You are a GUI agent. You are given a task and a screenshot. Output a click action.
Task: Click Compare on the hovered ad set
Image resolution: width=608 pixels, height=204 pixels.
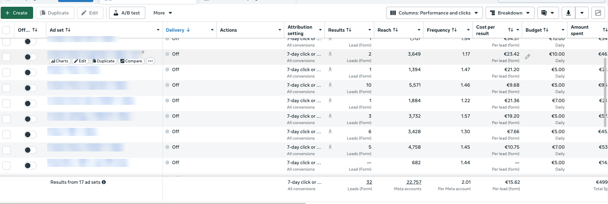point(131,61)
